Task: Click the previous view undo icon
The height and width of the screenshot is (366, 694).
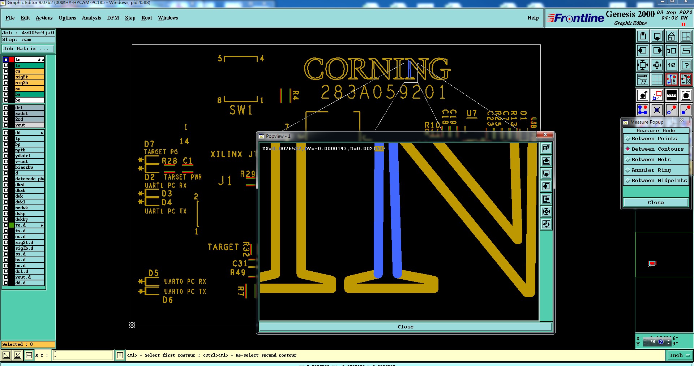Action: [x=672, y=51]
